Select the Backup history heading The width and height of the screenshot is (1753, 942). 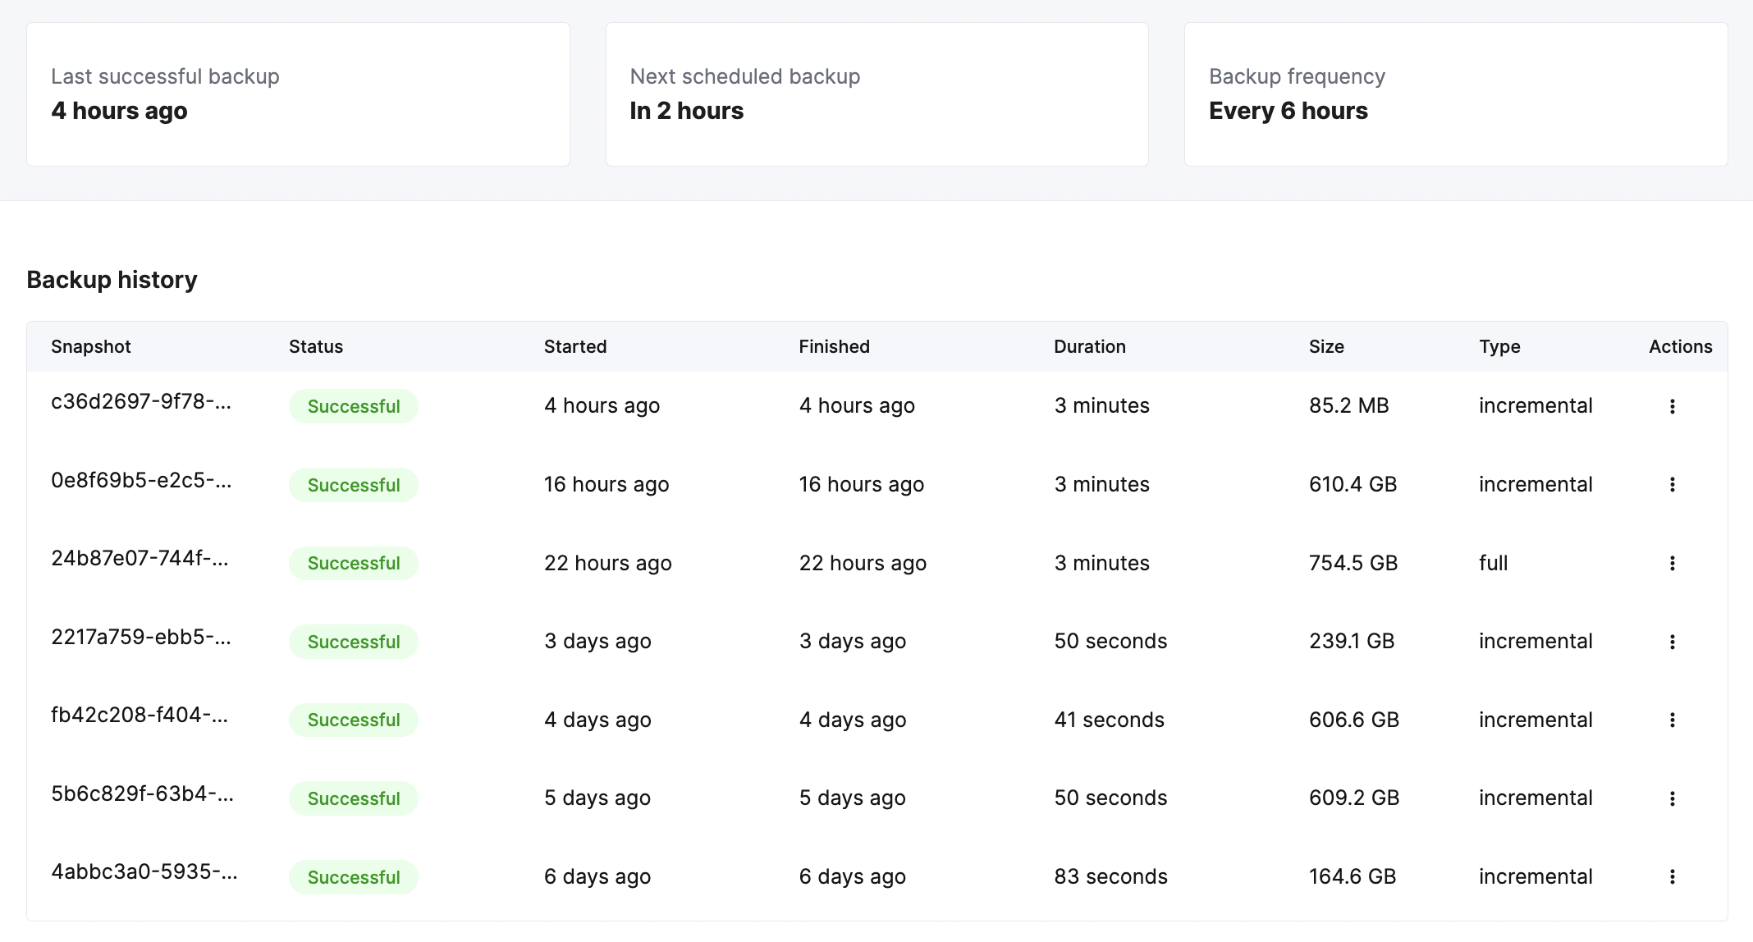click(112, 280)
